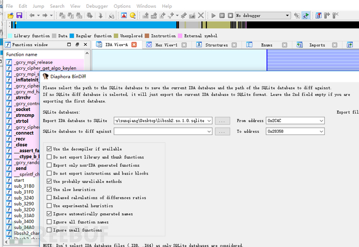The image size is (359, 247).
Task: Click the start function icon in list
Action: point(8,180)
